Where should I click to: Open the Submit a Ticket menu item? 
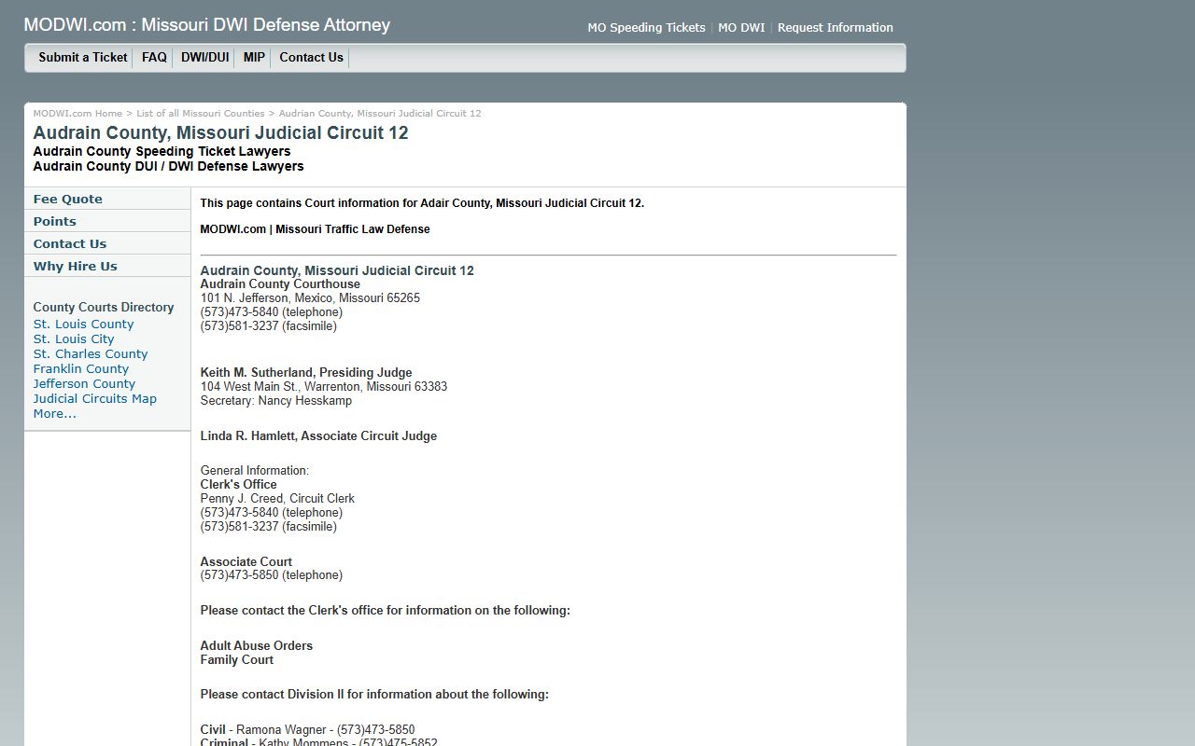[82, 58]
